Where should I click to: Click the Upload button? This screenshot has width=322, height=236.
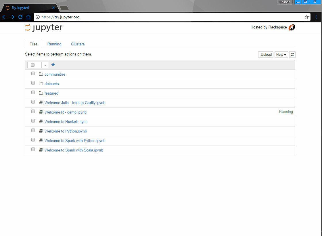266,55
